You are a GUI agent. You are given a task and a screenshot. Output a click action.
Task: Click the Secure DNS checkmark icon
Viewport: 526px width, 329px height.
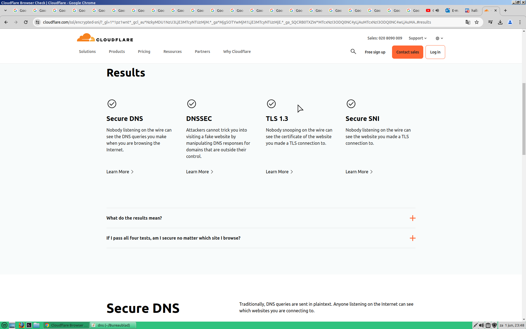click(112, 104)
